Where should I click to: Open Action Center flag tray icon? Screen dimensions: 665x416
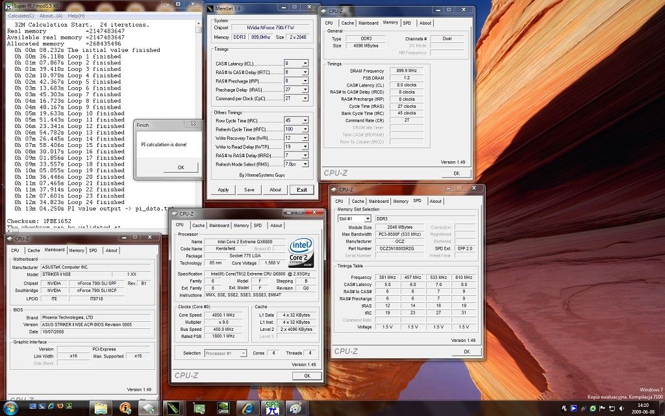pos(602,408)
